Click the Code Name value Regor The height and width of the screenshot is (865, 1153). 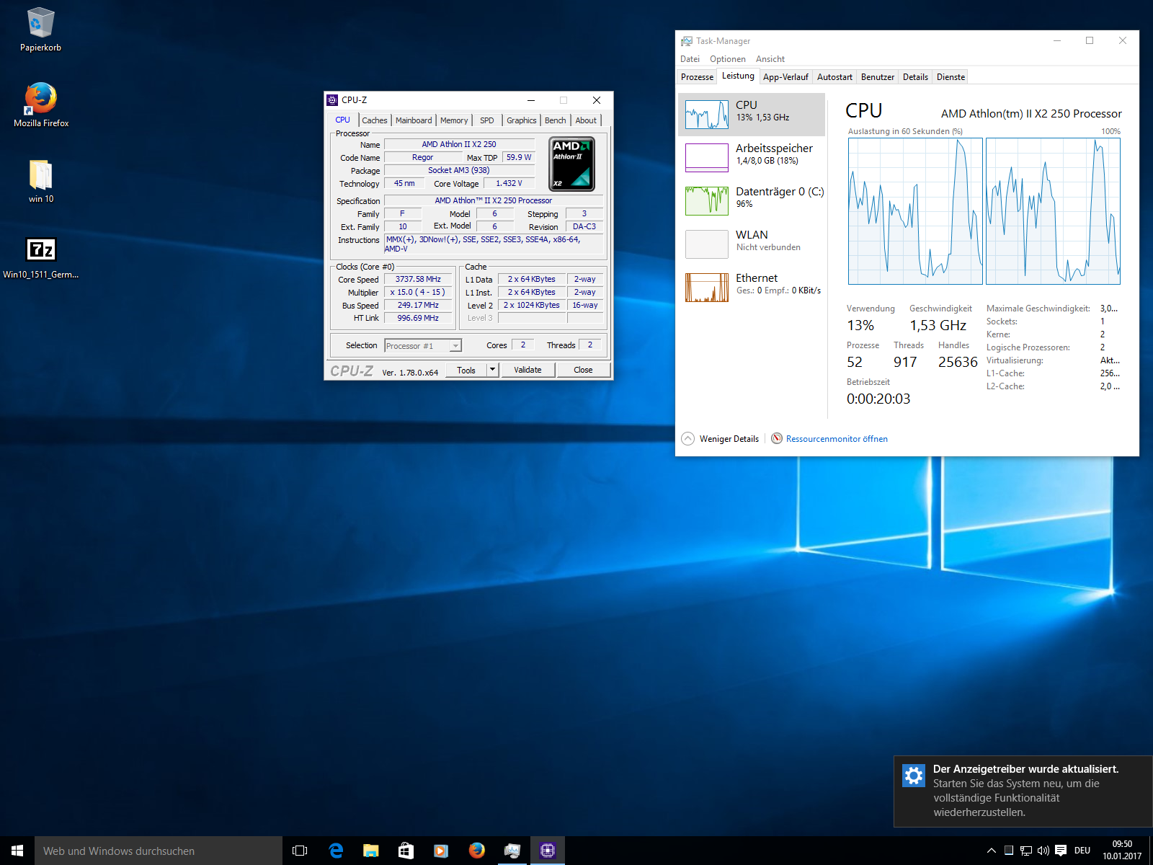click(x=422, y=157)
